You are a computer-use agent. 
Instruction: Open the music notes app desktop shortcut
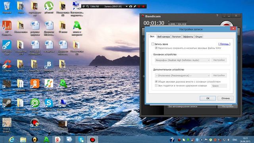point(49,85)
